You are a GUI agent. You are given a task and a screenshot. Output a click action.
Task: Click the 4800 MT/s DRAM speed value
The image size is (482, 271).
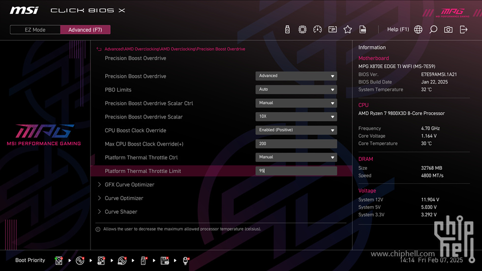[x=432, y=176]
